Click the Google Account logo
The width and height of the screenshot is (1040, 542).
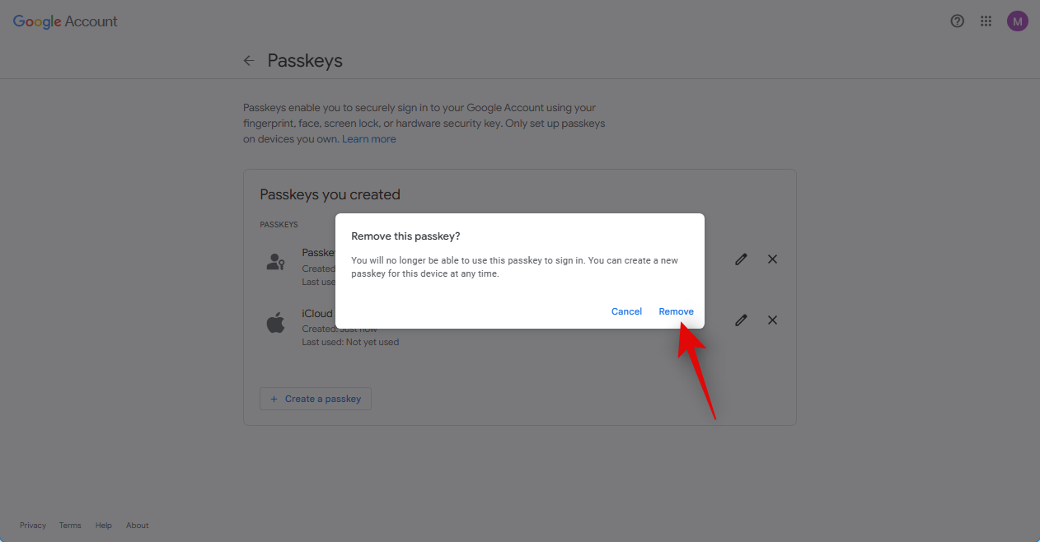(x=65, y=21)
